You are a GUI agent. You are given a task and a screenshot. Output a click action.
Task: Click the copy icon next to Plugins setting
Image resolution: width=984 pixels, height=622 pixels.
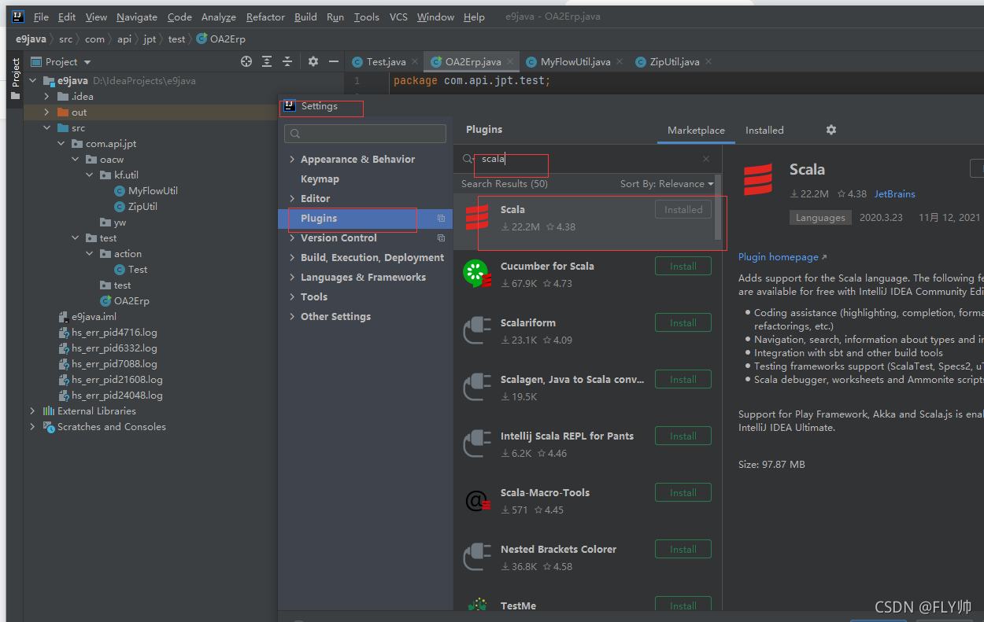(x=441, y=219)
